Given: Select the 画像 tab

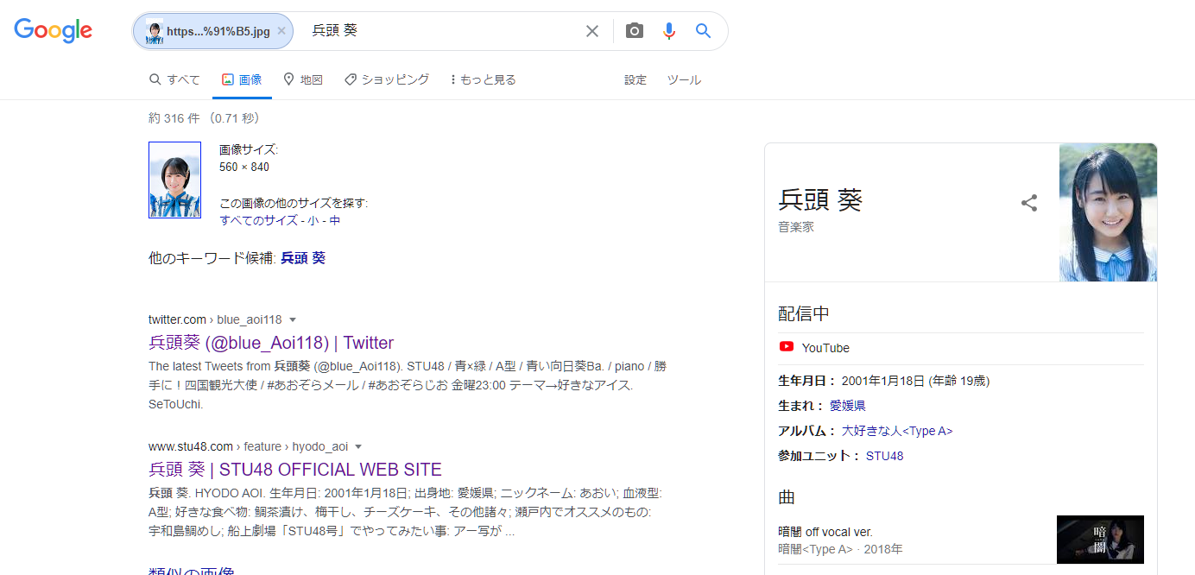Looking at the screenshot, I should (242, 79).
